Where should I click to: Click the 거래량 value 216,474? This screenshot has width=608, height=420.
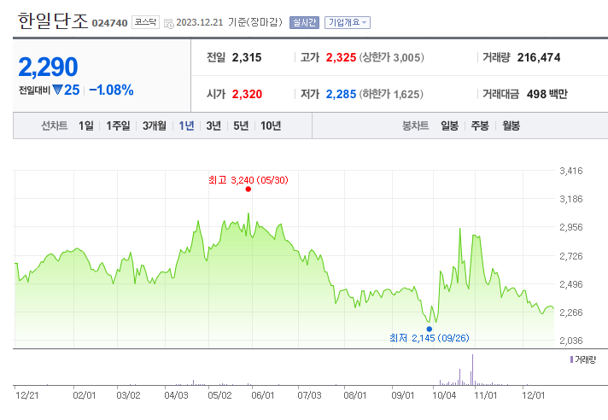[539, 57]
